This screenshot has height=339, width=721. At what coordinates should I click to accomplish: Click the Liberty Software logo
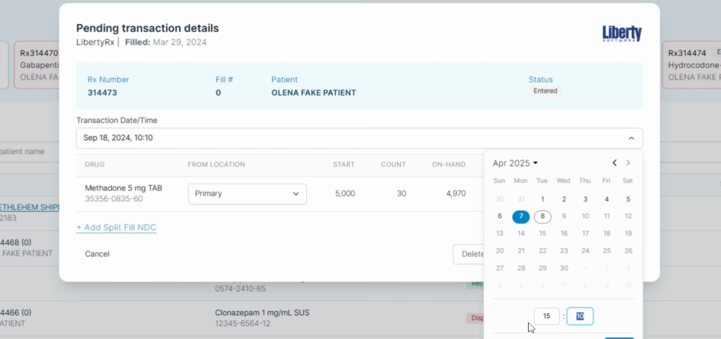622,34
